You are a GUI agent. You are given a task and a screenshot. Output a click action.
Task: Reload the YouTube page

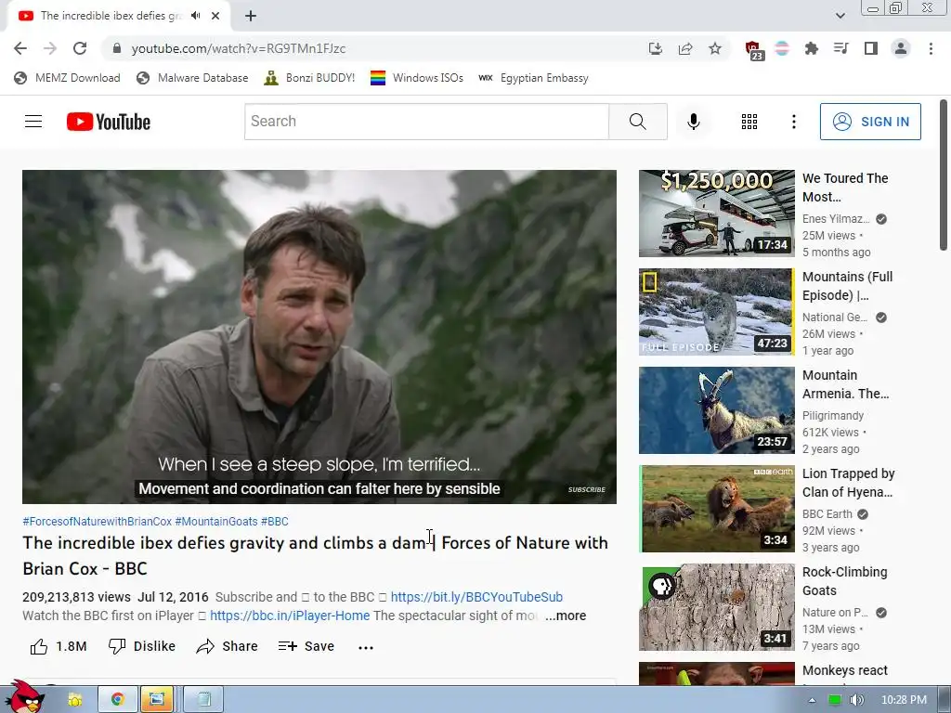(80, 48)
